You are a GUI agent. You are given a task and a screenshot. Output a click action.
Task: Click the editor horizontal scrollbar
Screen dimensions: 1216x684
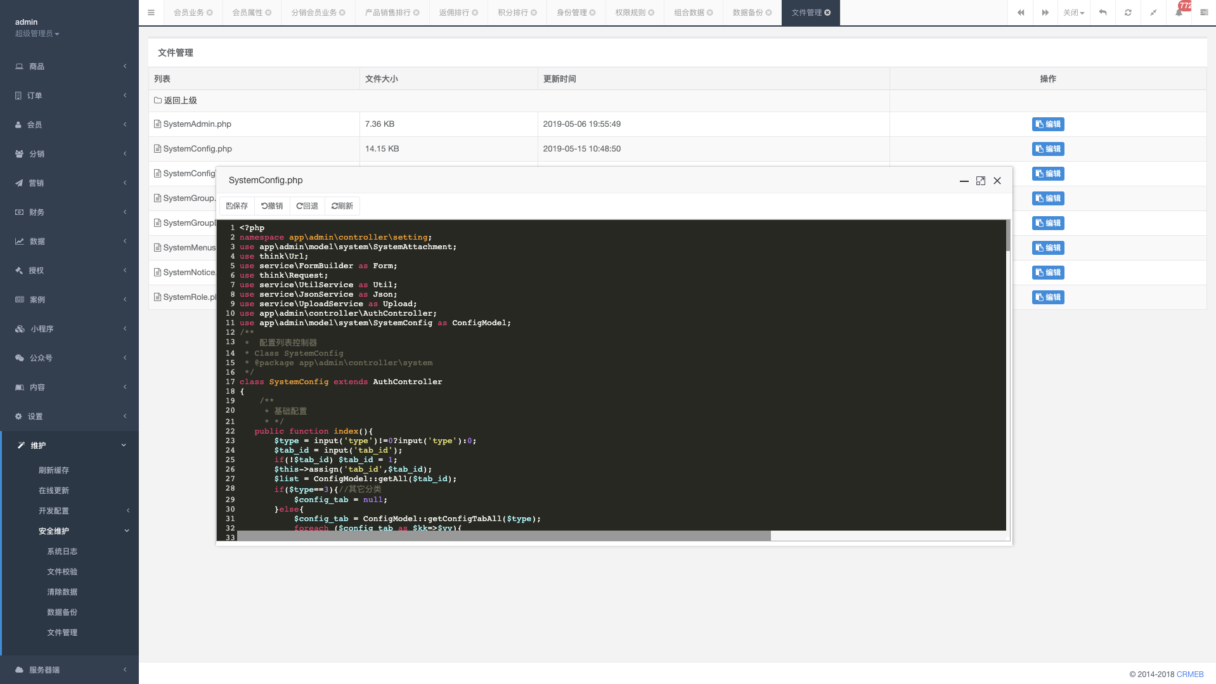pos(503,536)
